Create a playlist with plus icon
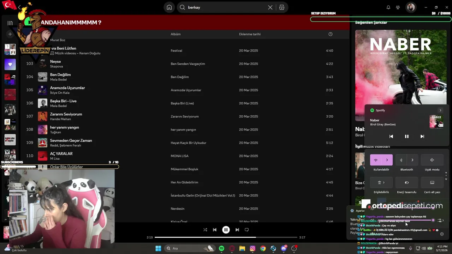The height and width of the screenshot is (254, 452). tap(10, 34)
